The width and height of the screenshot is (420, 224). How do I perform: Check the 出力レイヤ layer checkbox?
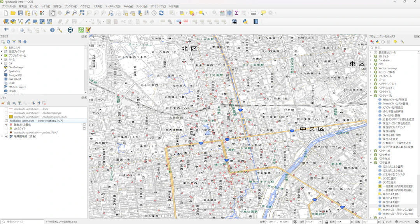pos(7,128)
